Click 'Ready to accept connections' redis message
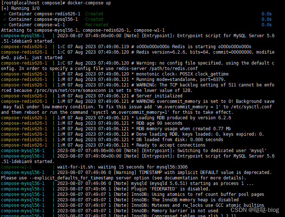The image size is (285, 217). pos(171,145)
